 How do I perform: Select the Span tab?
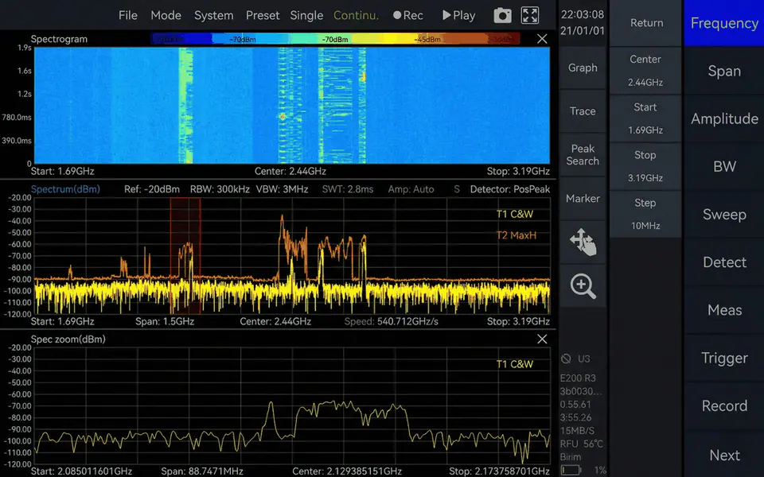724,71
